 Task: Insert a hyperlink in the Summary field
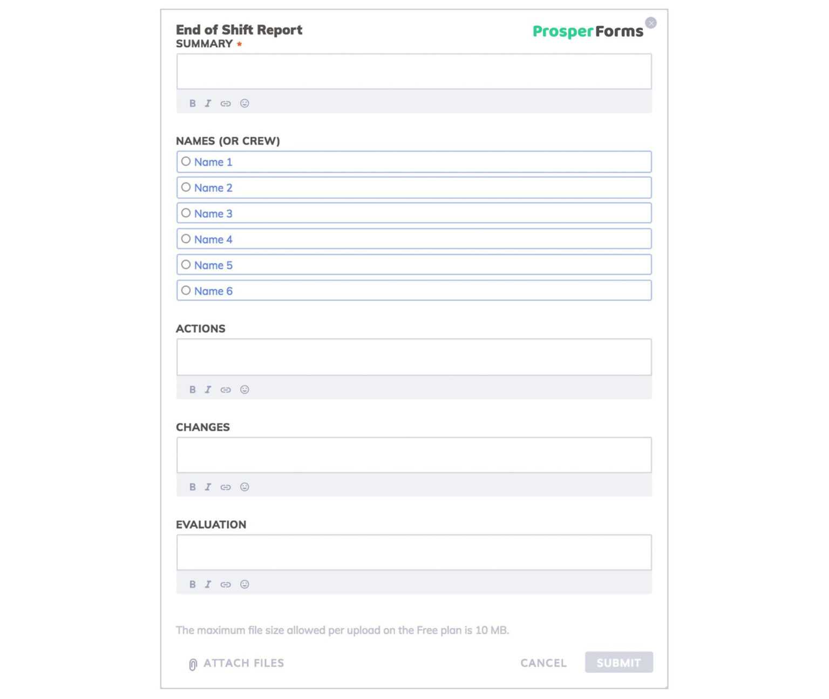coord(226,104)
